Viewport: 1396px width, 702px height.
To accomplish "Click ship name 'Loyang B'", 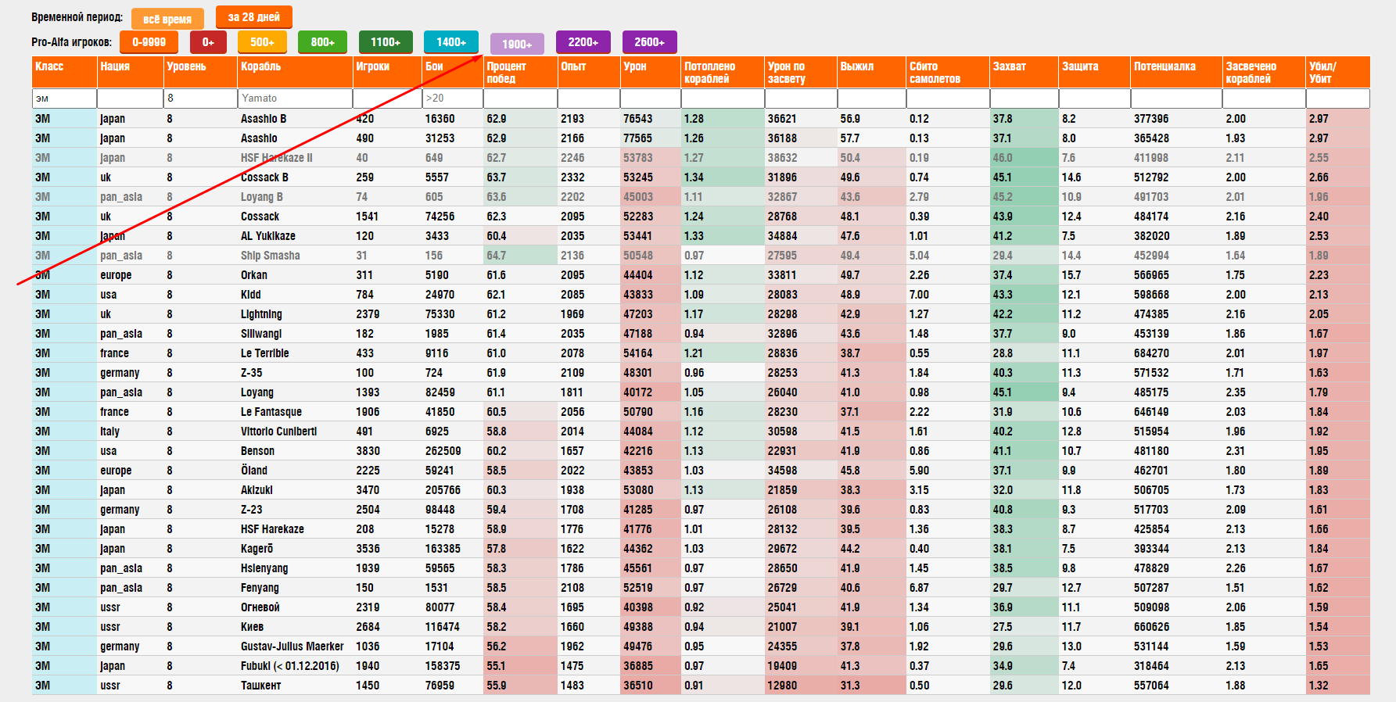I will [262, 197].
